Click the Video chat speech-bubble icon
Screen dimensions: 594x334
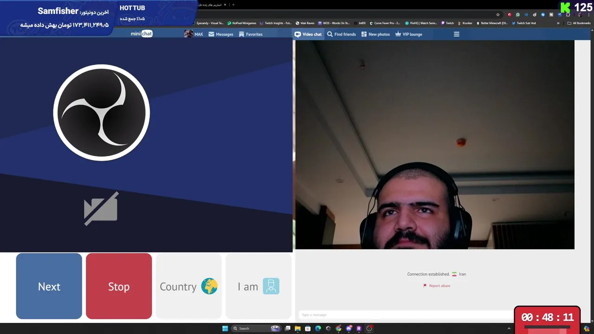click(x=297, y=34)
